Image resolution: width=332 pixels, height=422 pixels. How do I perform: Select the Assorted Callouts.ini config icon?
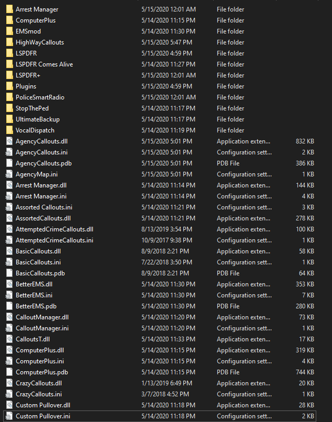(x=9, y=207)
